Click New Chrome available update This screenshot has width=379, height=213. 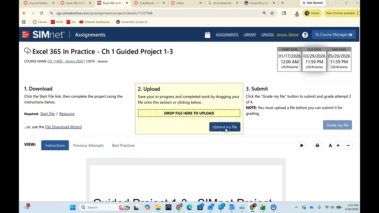click(342, 13)
